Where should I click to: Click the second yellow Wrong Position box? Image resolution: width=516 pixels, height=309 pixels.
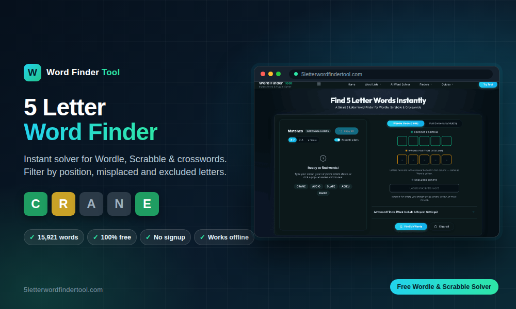[413, 160]
